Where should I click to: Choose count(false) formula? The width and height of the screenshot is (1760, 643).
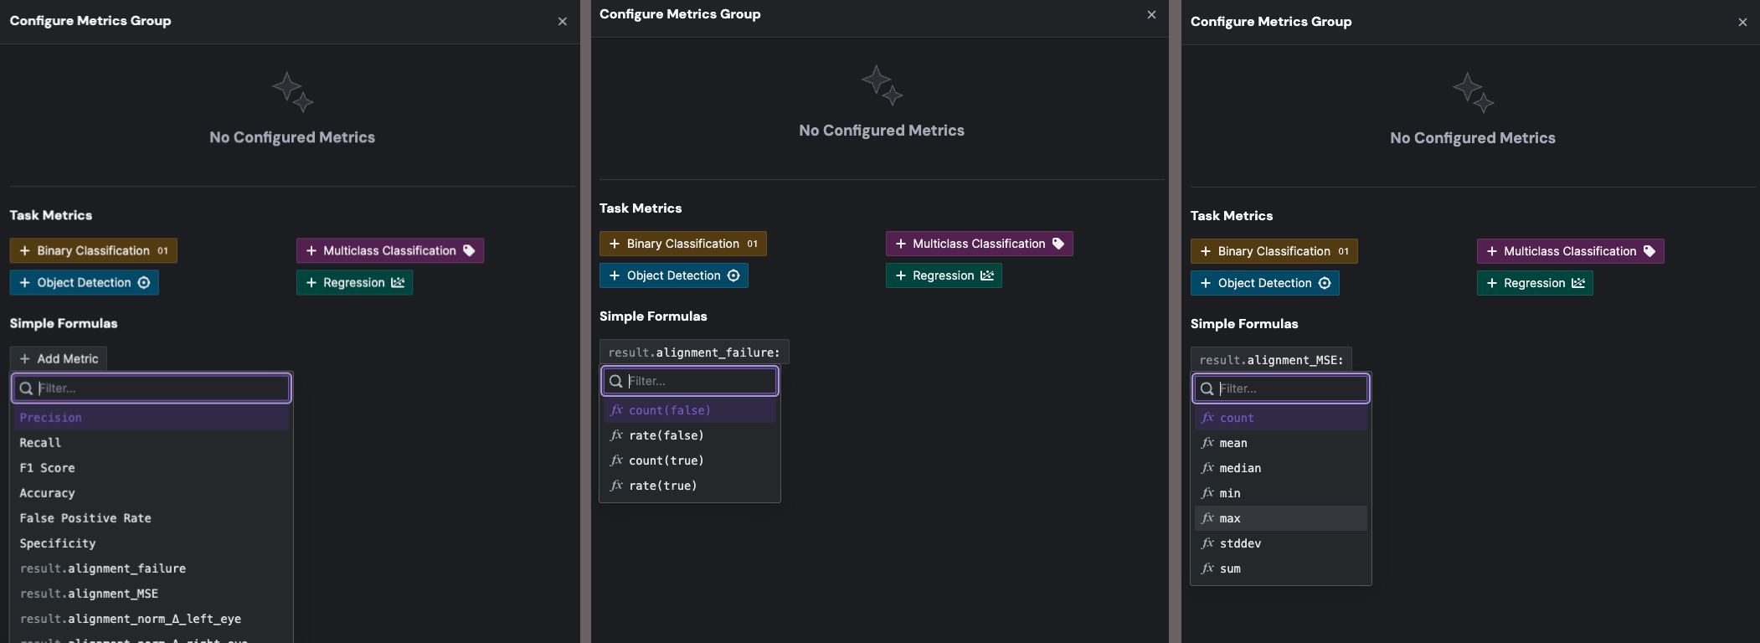[x=690, y=410]
